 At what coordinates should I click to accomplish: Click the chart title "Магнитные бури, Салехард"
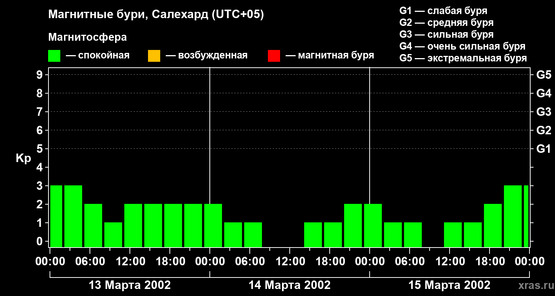pos(156,15)
